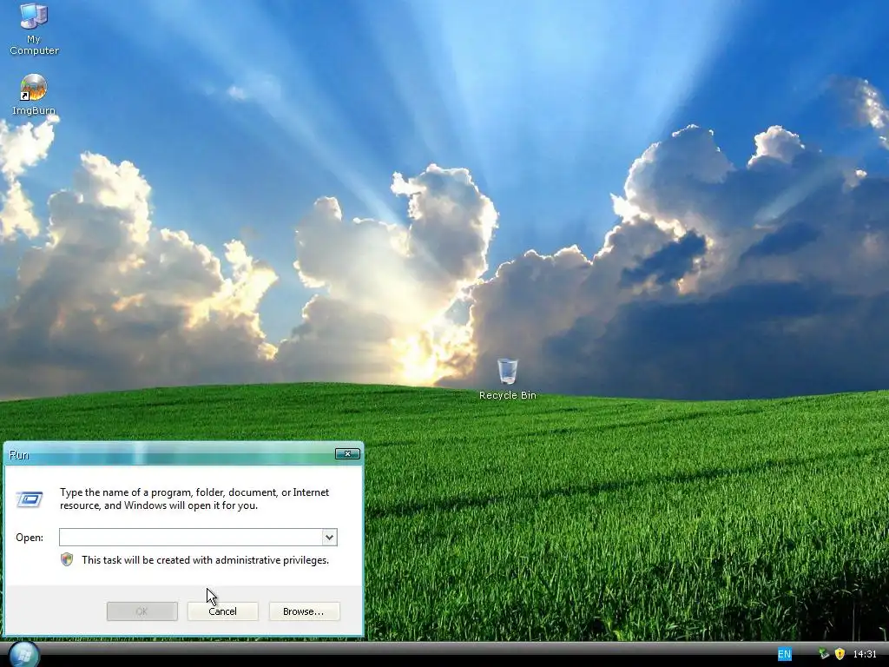Screen dimensions: 889x667
Task: Click the greyed-out OK button
Action: pos(142,611)
